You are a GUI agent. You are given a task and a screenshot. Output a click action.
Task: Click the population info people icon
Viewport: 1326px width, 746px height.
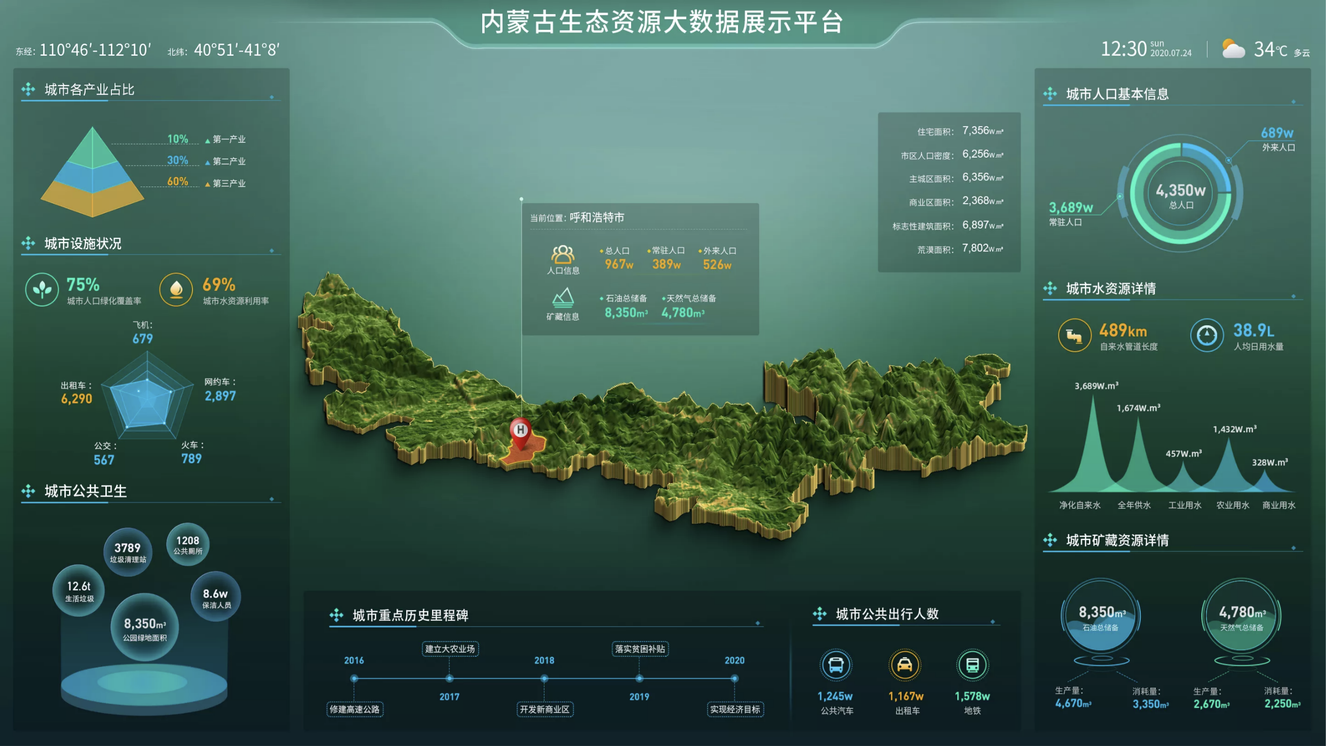tap(562, 255)
